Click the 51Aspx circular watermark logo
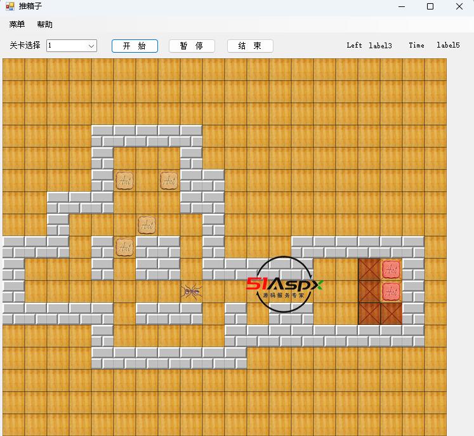Viewport: 474px width, 436px height. point(284,285)
